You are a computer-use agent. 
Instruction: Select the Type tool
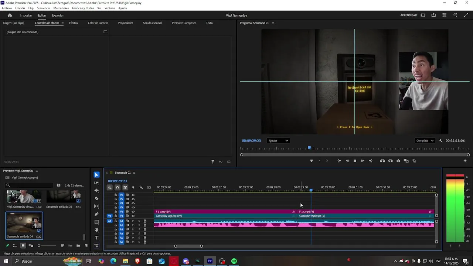(x=96, y=238)
